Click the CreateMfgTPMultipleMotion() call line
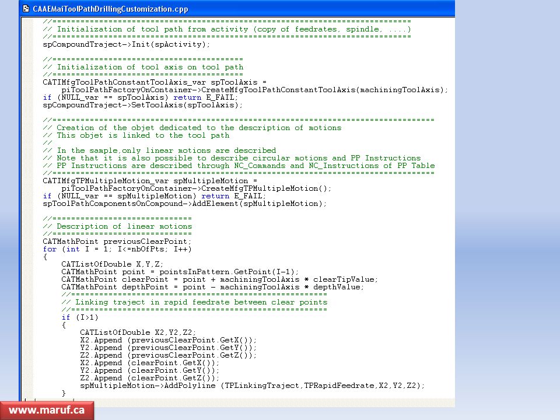The height and width of the screenshot is (420, 560). tap(196, 188)
